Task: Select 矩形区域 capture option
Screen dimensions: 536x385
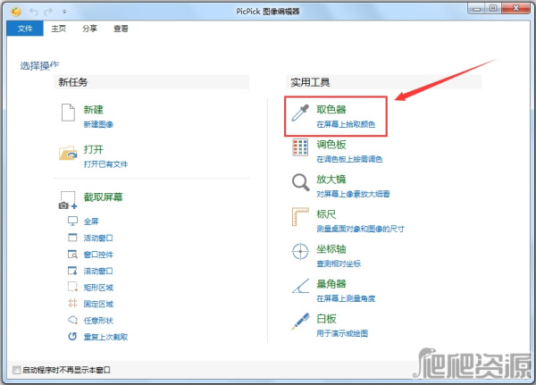Action: pos(98,288)
